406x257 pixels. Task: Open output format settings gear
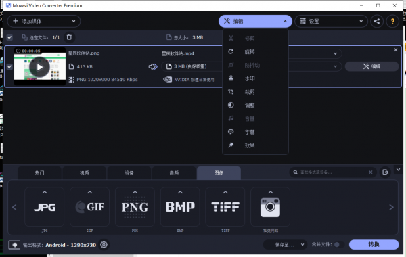pyautogui.click(x=104, y=245)
